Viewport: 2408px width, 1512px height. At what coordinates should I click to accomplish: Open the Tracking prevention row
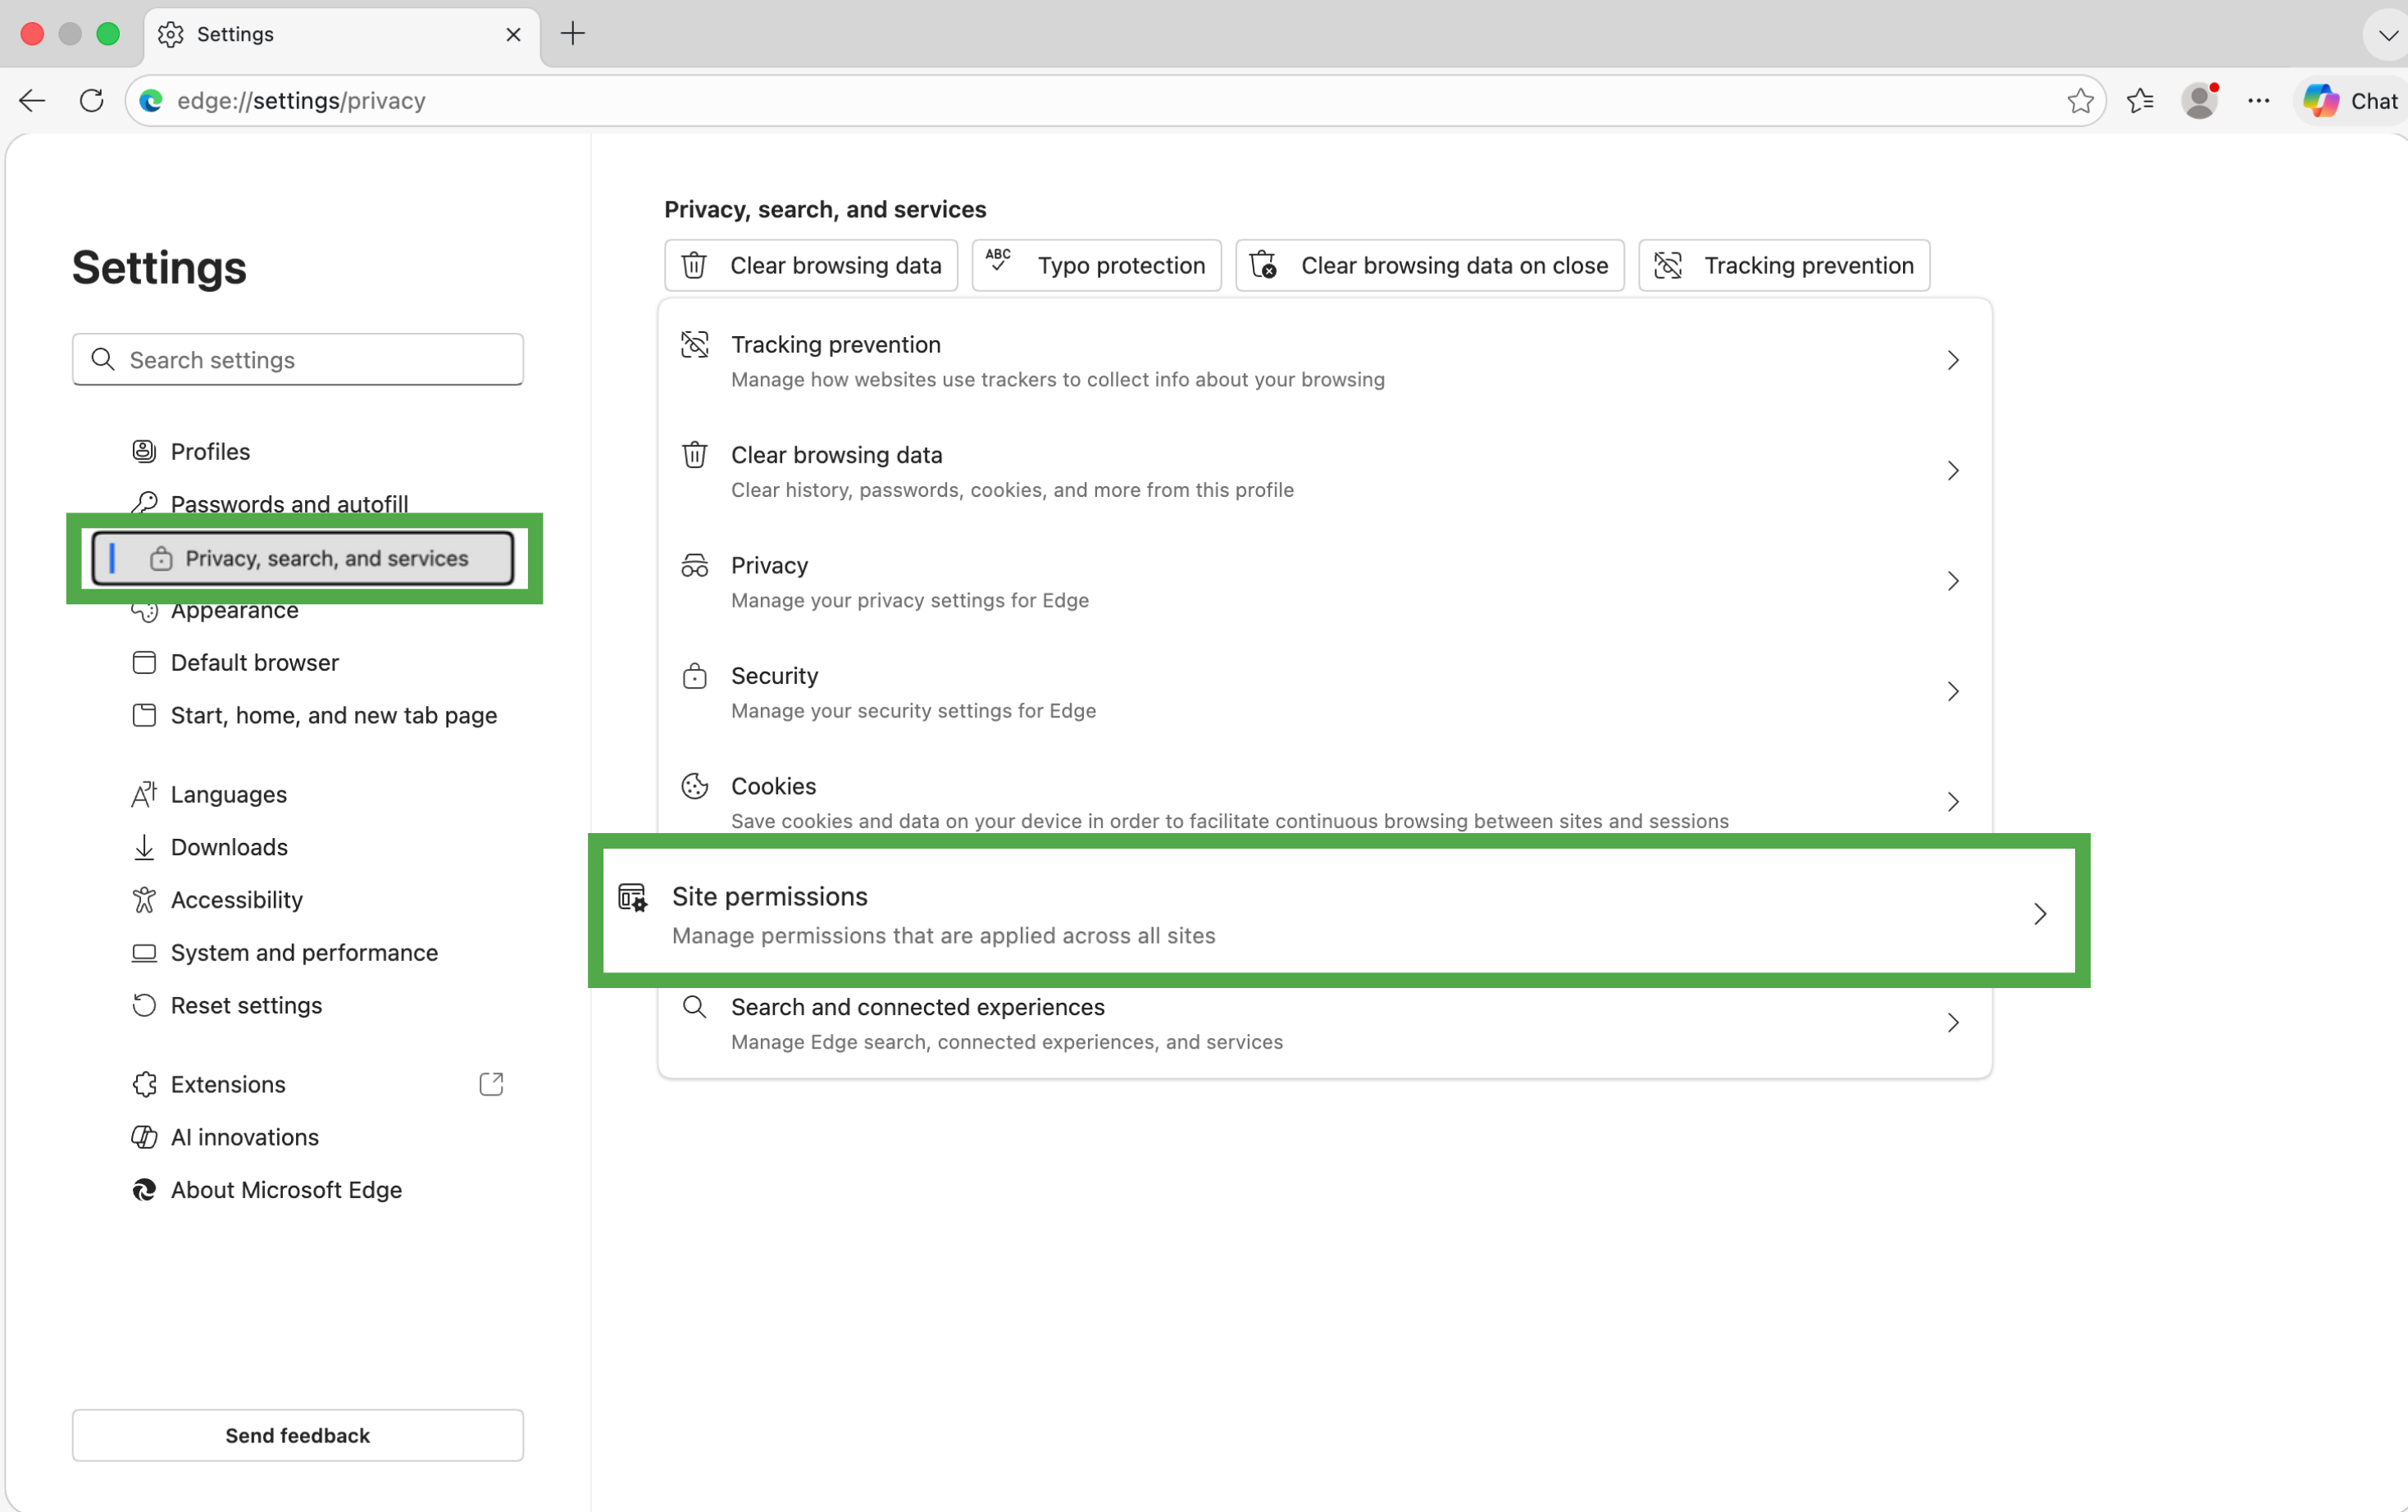click(x=1324, y=360)
